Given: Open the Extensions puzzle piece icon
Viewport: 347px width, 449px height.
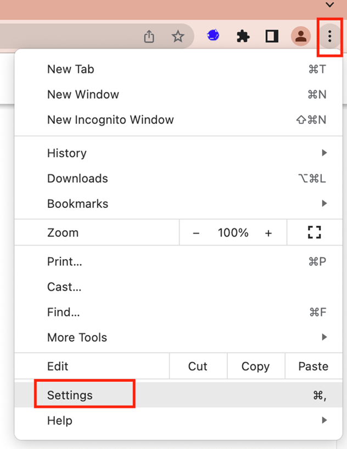Looking at the screenshot, I should 242,35.
